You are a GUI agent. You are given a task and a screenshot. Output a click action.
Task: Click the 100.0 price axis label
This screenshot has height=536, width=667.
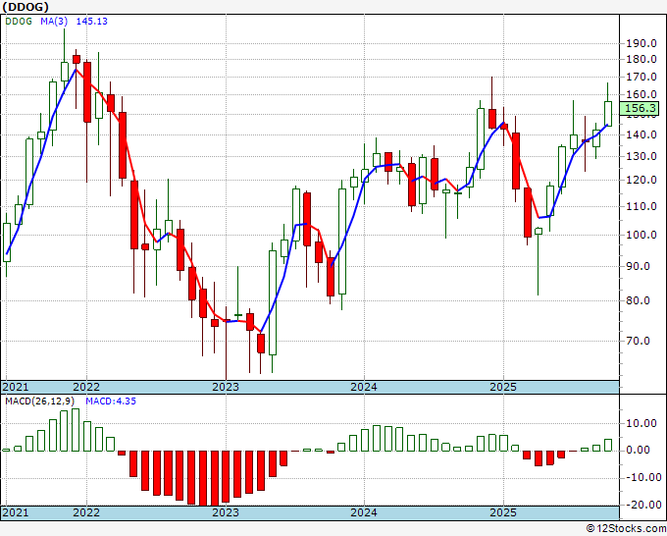641,235
